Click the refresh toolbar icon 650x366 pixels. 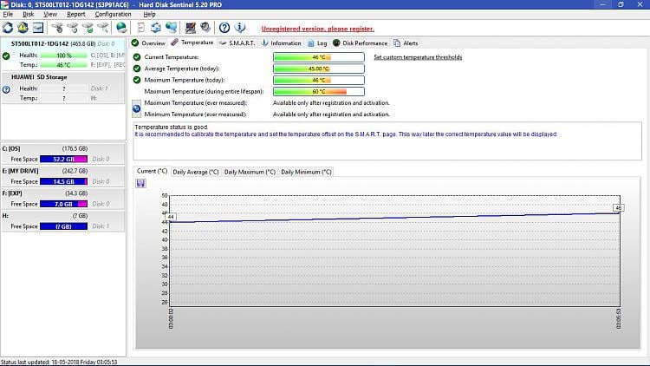[8, 28]
